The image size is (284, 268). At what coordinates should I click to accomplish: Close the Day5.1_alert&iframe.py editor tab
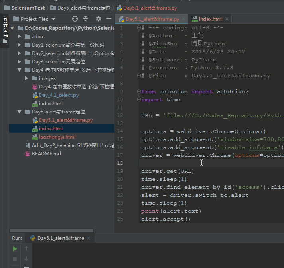click(x=183, y=19)
